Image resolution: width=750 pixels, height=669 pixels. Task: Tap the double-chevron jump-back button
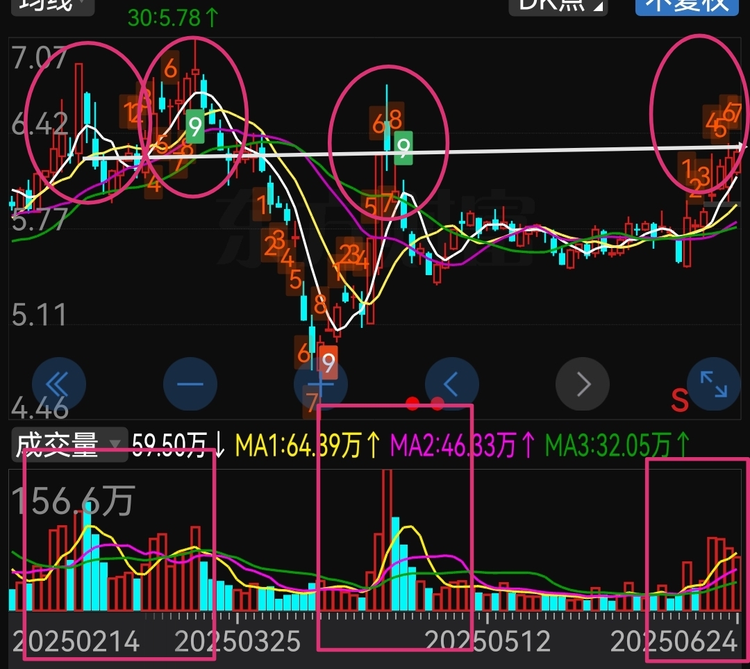pos(59,383)
